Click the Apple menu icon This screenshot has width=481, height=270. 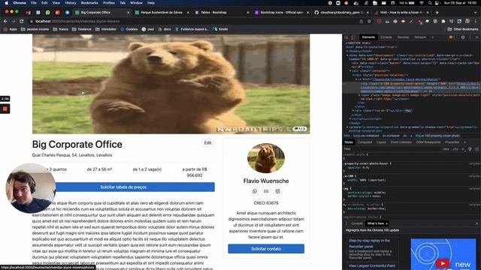point(7,3)
